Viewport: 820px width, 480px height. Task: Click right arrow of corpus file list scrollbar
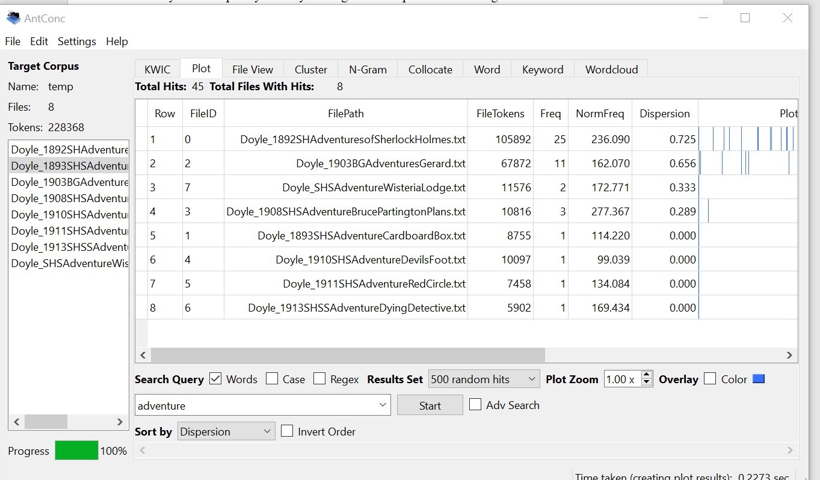pyautogui.click(x=120, y=422)
